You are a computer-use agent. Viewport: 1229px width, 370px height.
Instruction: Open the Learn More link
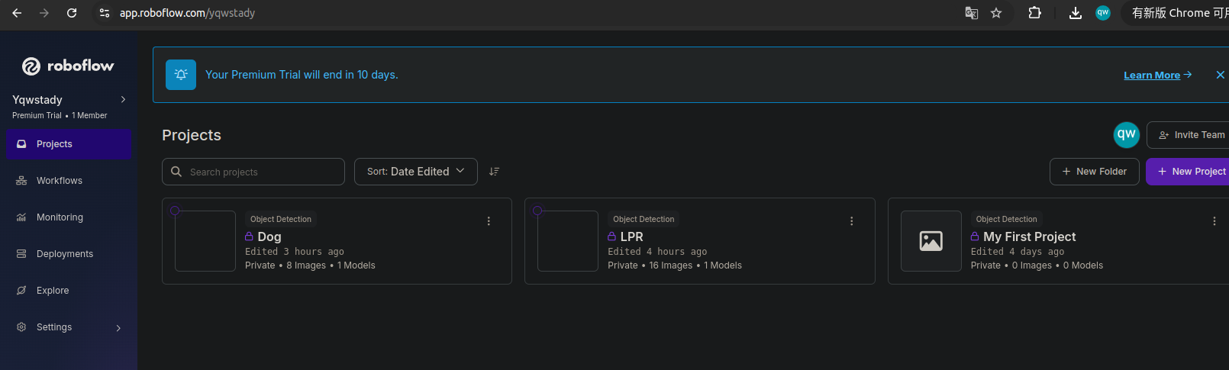coord(1157,75)
